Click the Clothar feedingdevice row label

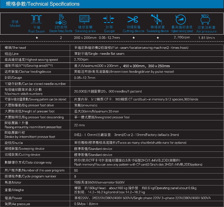28,72
